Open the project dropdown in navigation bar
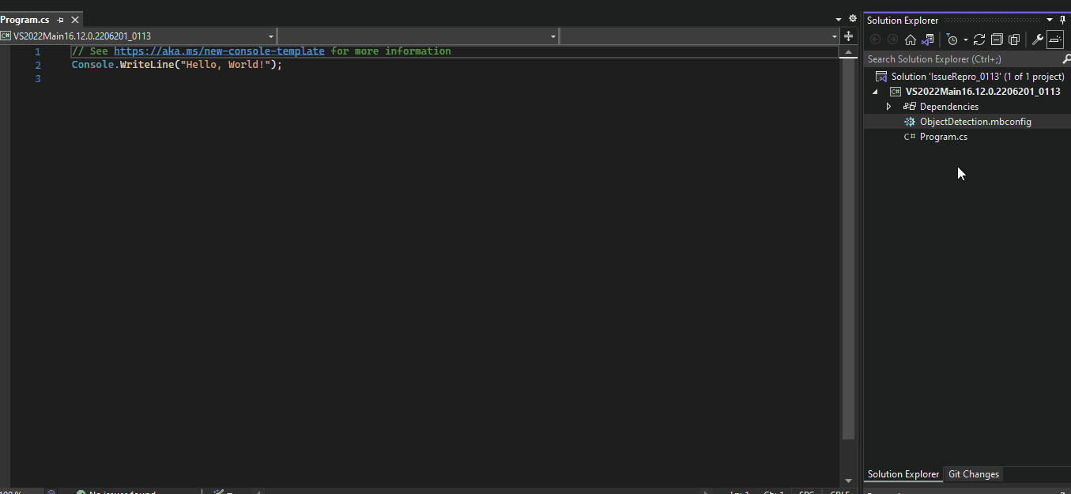This screenshot has width=1071, height=494. 271,36
